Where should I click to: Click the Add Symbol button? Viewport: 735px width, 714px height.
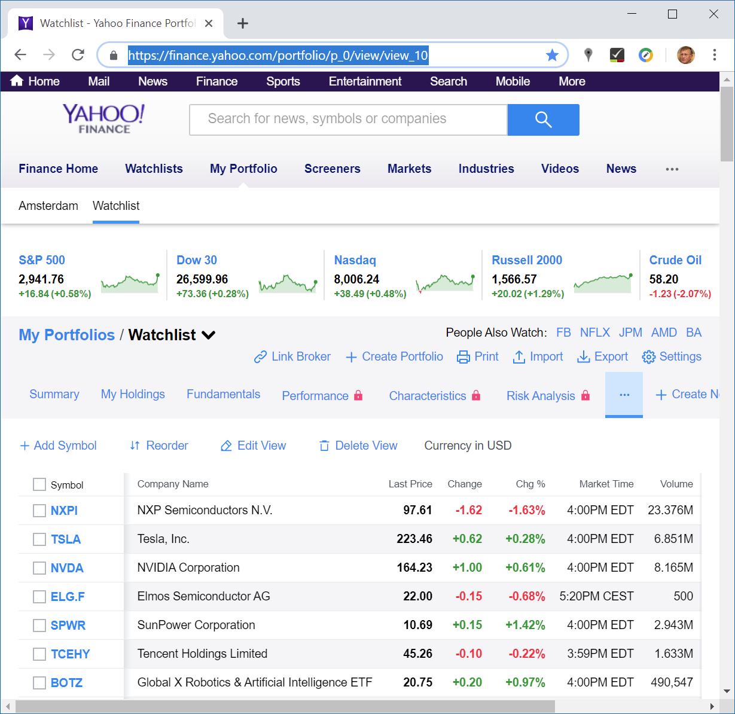tap(58, 446)
